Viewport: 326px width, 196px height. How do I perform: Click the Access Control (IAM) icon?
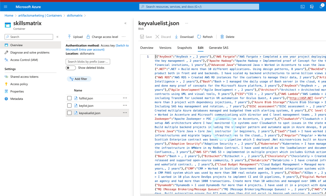click(x=6, y=60)
